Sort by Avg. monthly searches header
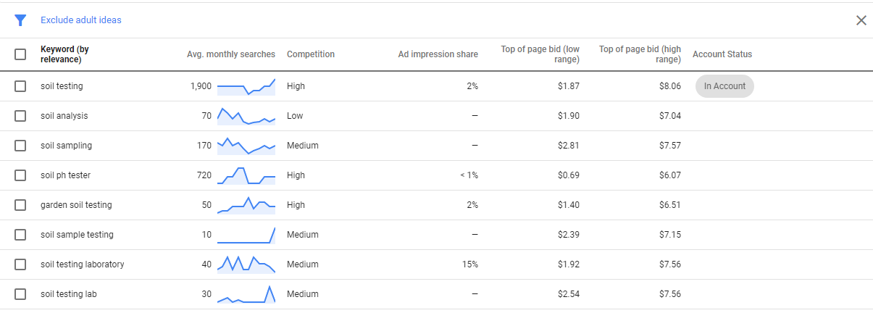 [x=231, y=54]
